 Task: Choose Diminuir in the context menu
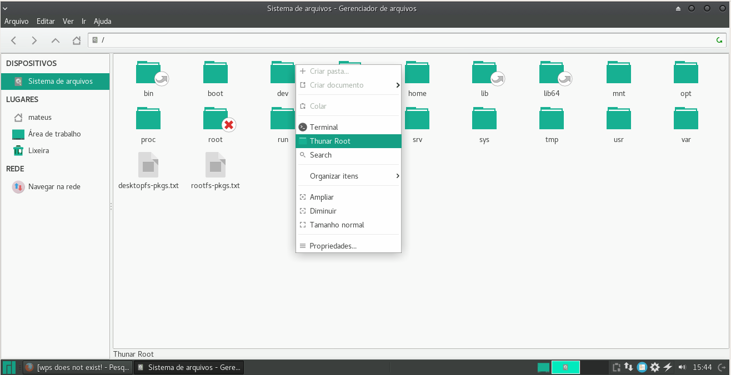click(x=348, y=211)
